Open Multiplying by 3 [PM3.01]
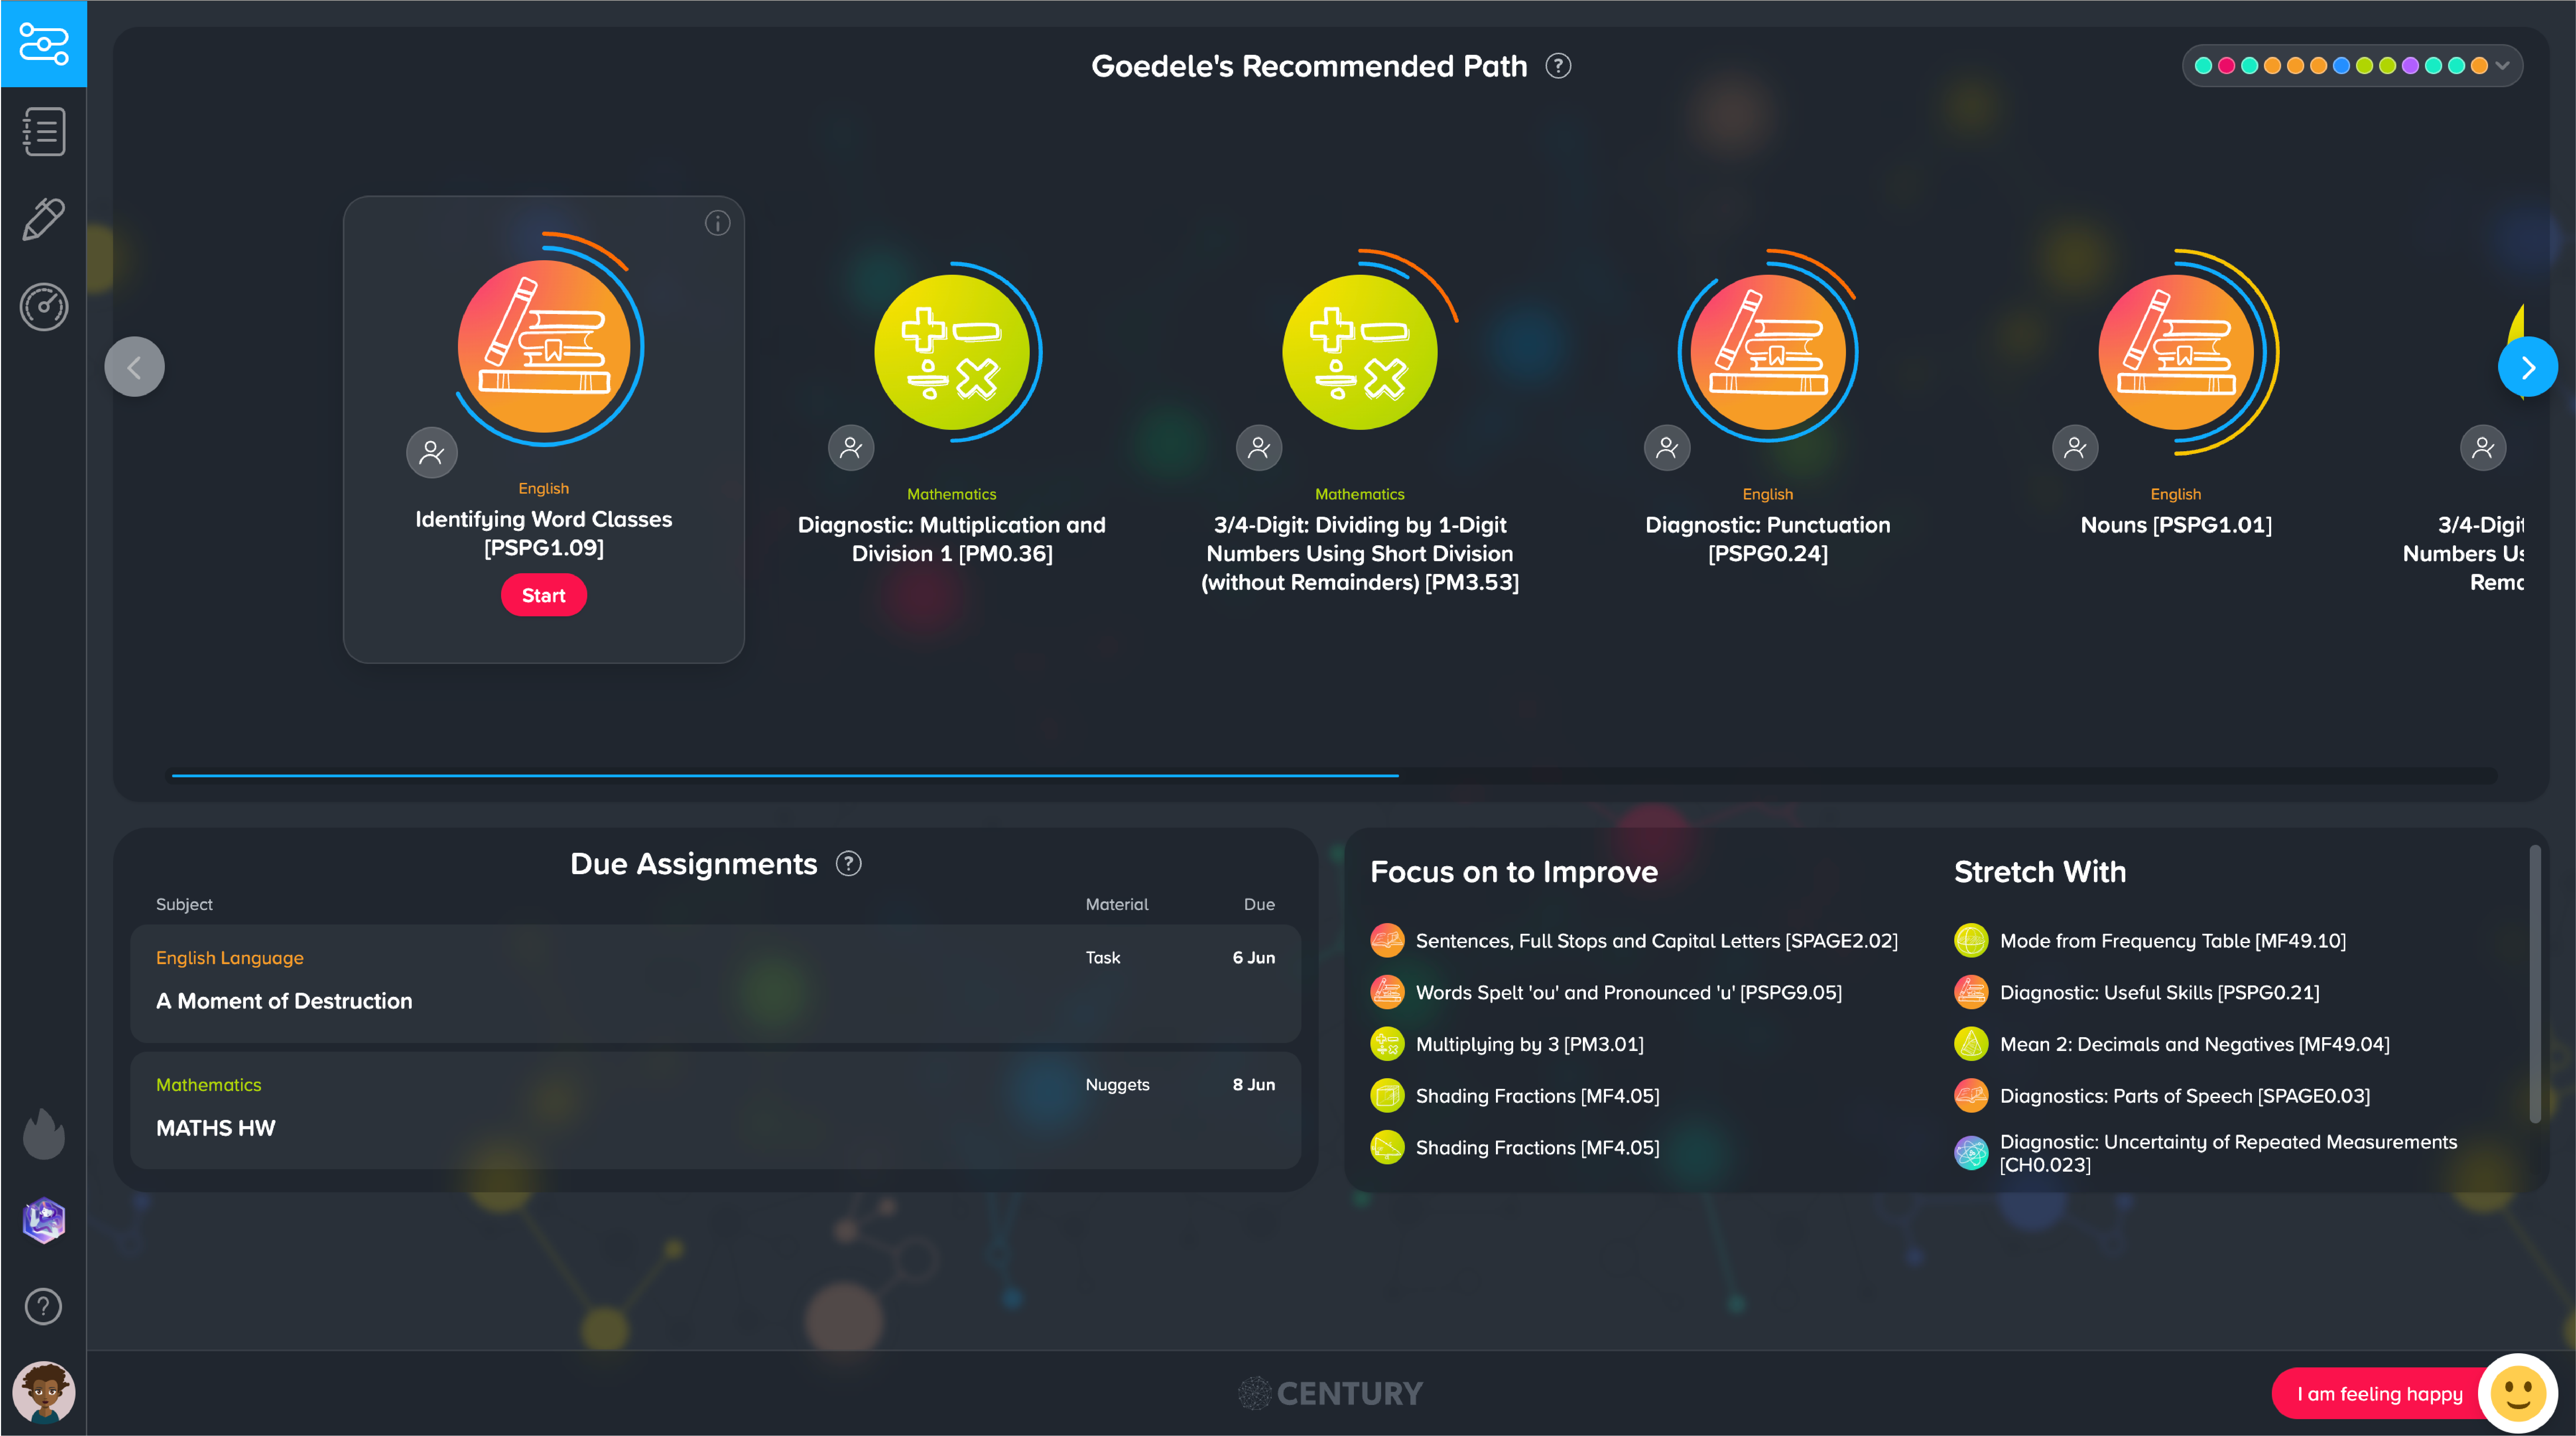Screen dimensions: 2576x1436 tap(1507, 1044)
